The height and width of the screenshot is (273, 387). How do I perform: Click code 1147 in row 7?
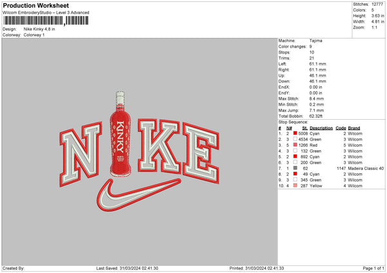click(x=341, y=168)
